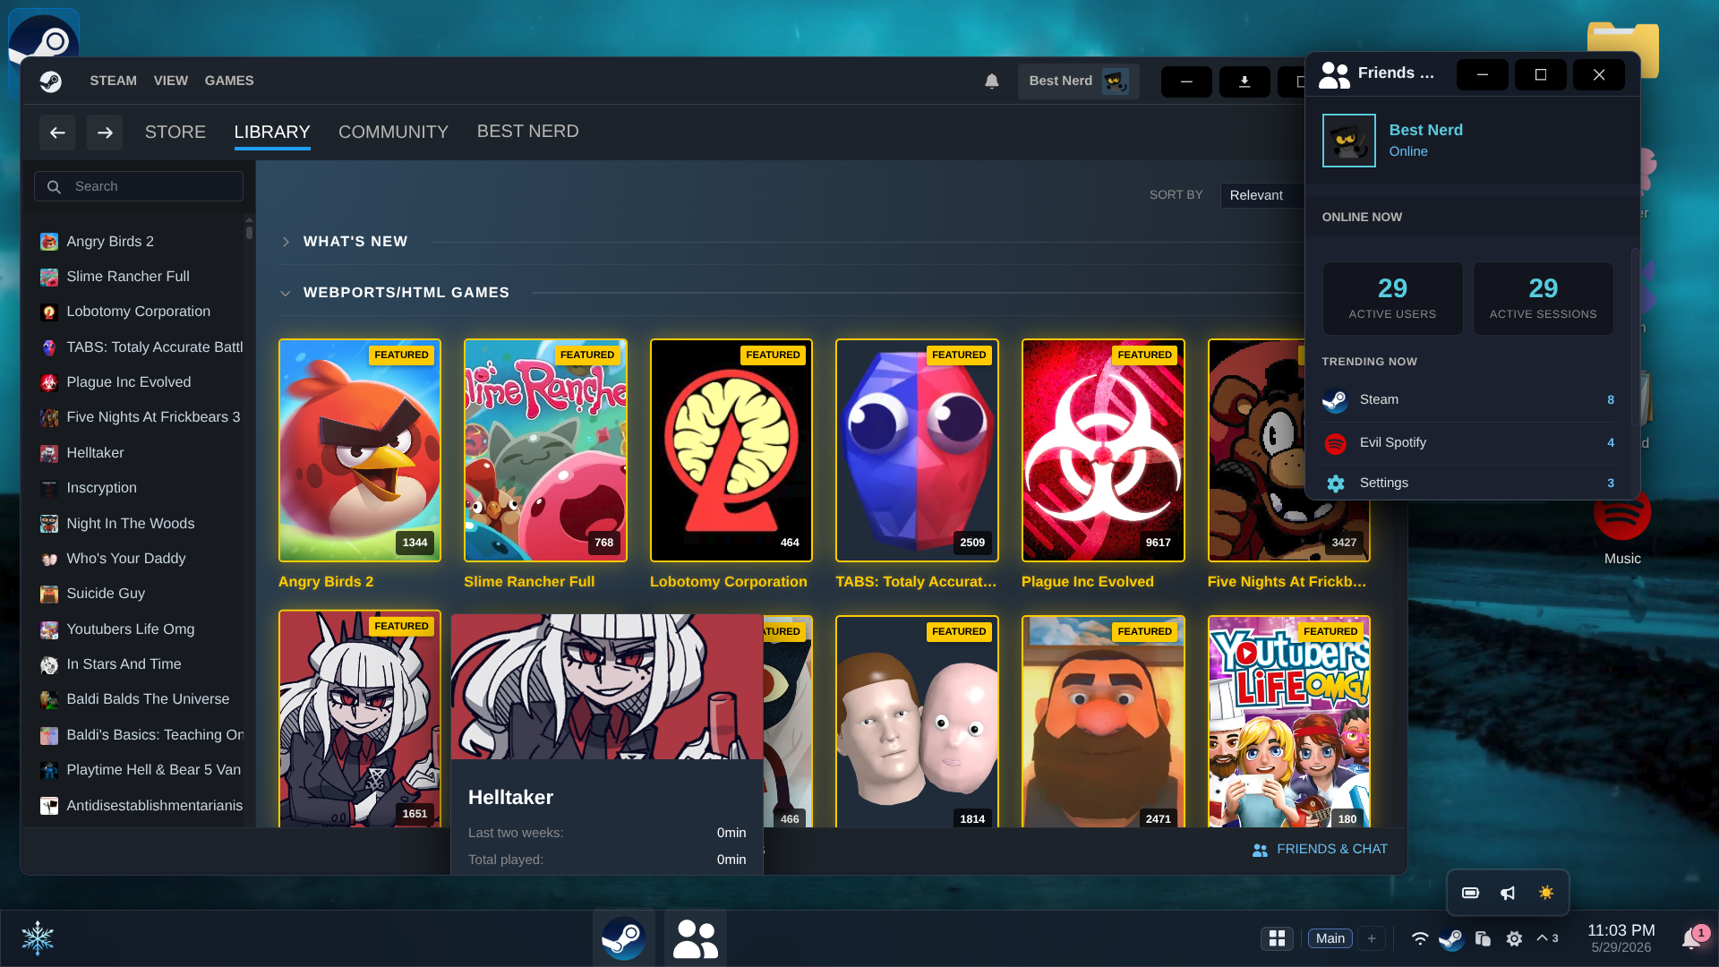Click the megaphone icon in tray popup
This screenshot has width=1719, height=967.
(1509, 893)
